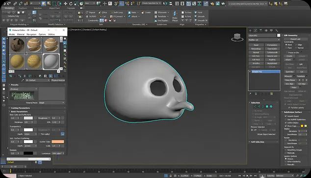Click the Mirror tool icon
Screen dimensions: 311x178
(166, 3)
